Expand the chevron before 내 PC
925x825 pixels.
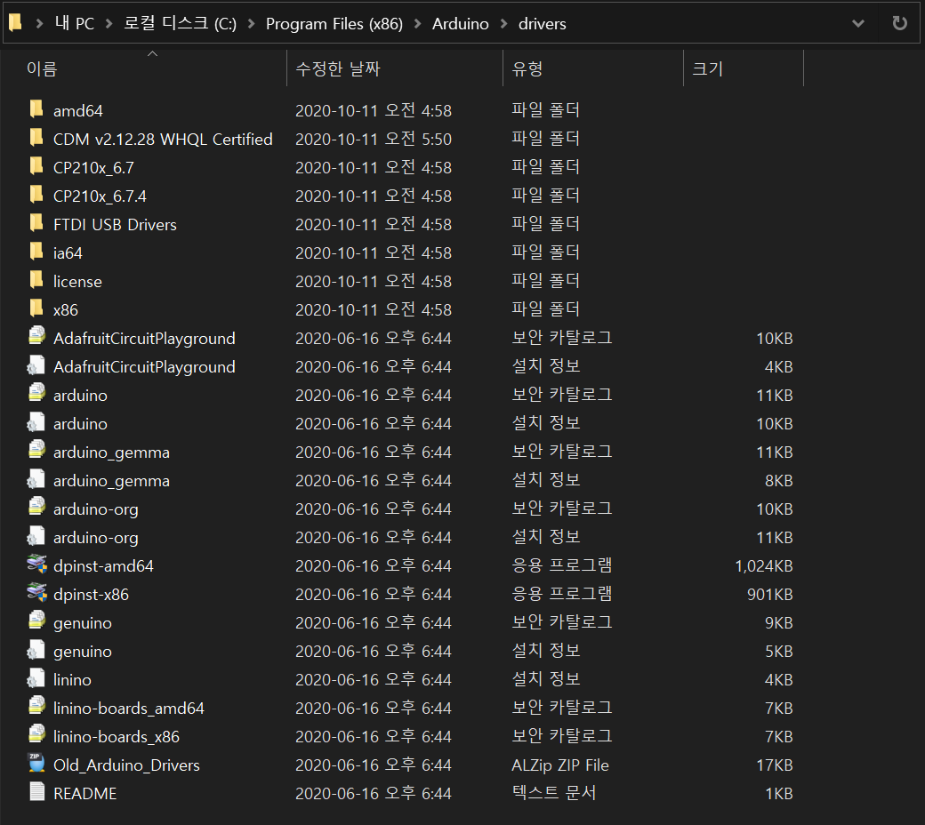[39, 24]
